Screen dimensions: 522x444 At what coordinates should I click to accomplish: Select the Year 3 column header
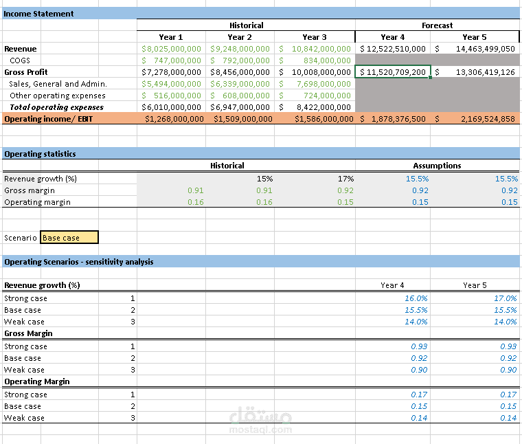click(x=315, y=37)
